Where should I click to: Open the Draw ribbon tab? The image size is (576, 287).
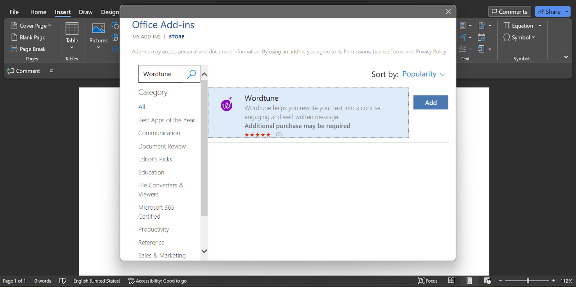click(x=86, y=12)
